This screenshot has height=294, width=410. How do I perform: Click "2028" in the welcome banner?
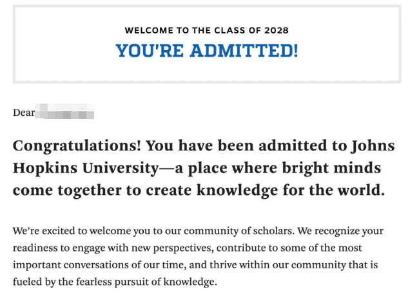(277, 30)
